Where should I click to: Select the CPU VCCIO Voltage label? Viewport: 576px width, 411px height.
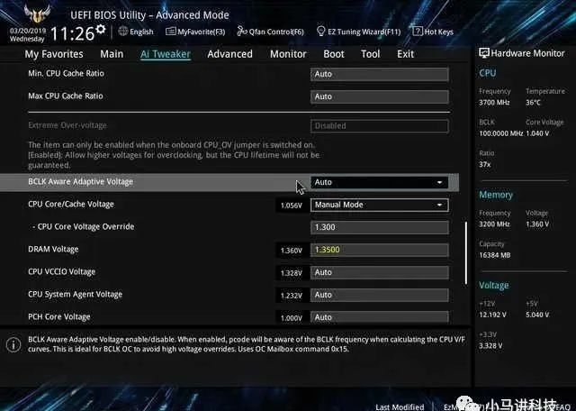62,271
